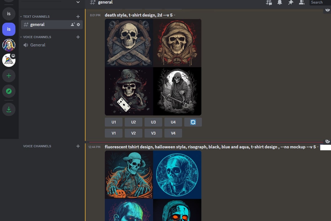331x221 pixels.
Task: Expand the server name dropdown chevron
Action: 78,2
